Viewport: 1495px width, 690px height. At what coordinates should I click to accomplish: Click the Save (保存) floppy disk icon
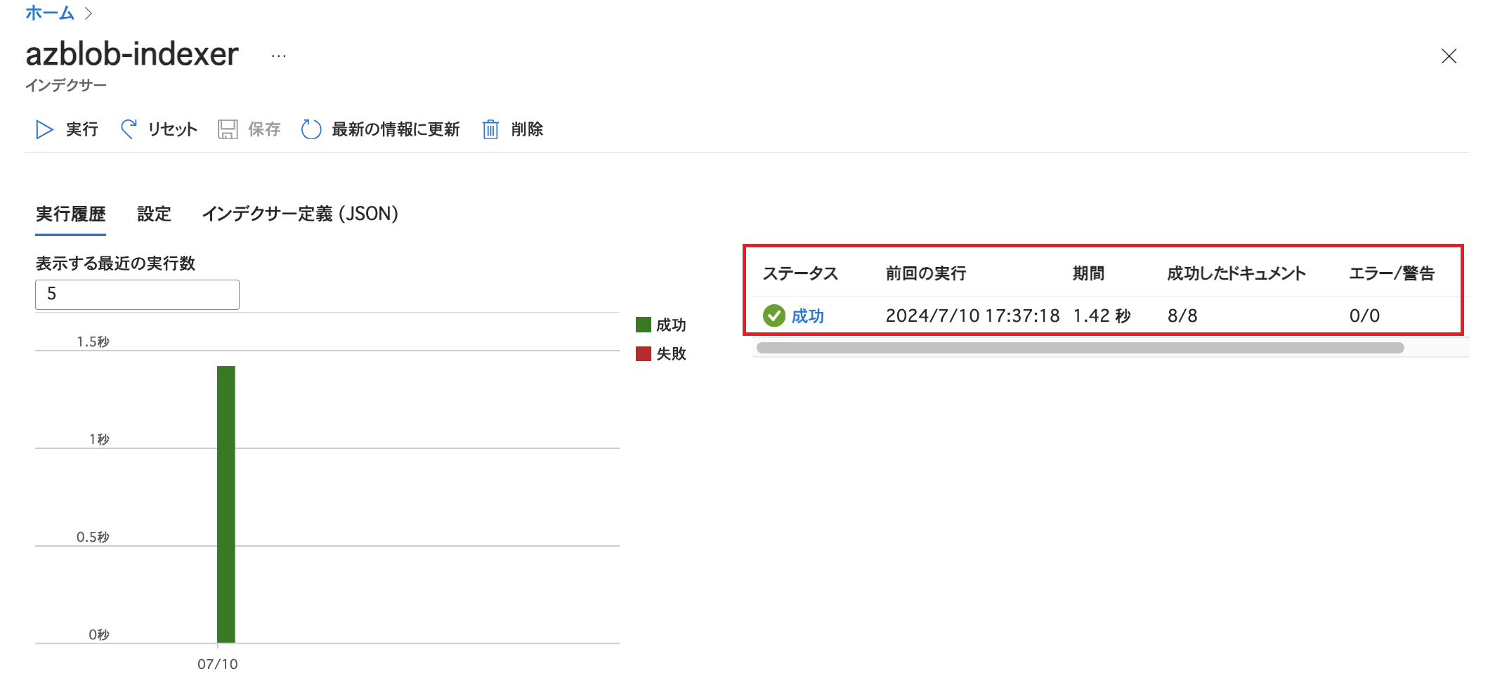(228, 129)
